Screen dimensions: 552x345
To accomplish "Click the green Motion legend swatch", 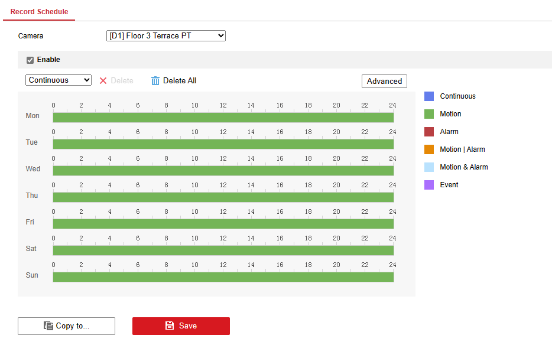I will [x=429, y=114].
